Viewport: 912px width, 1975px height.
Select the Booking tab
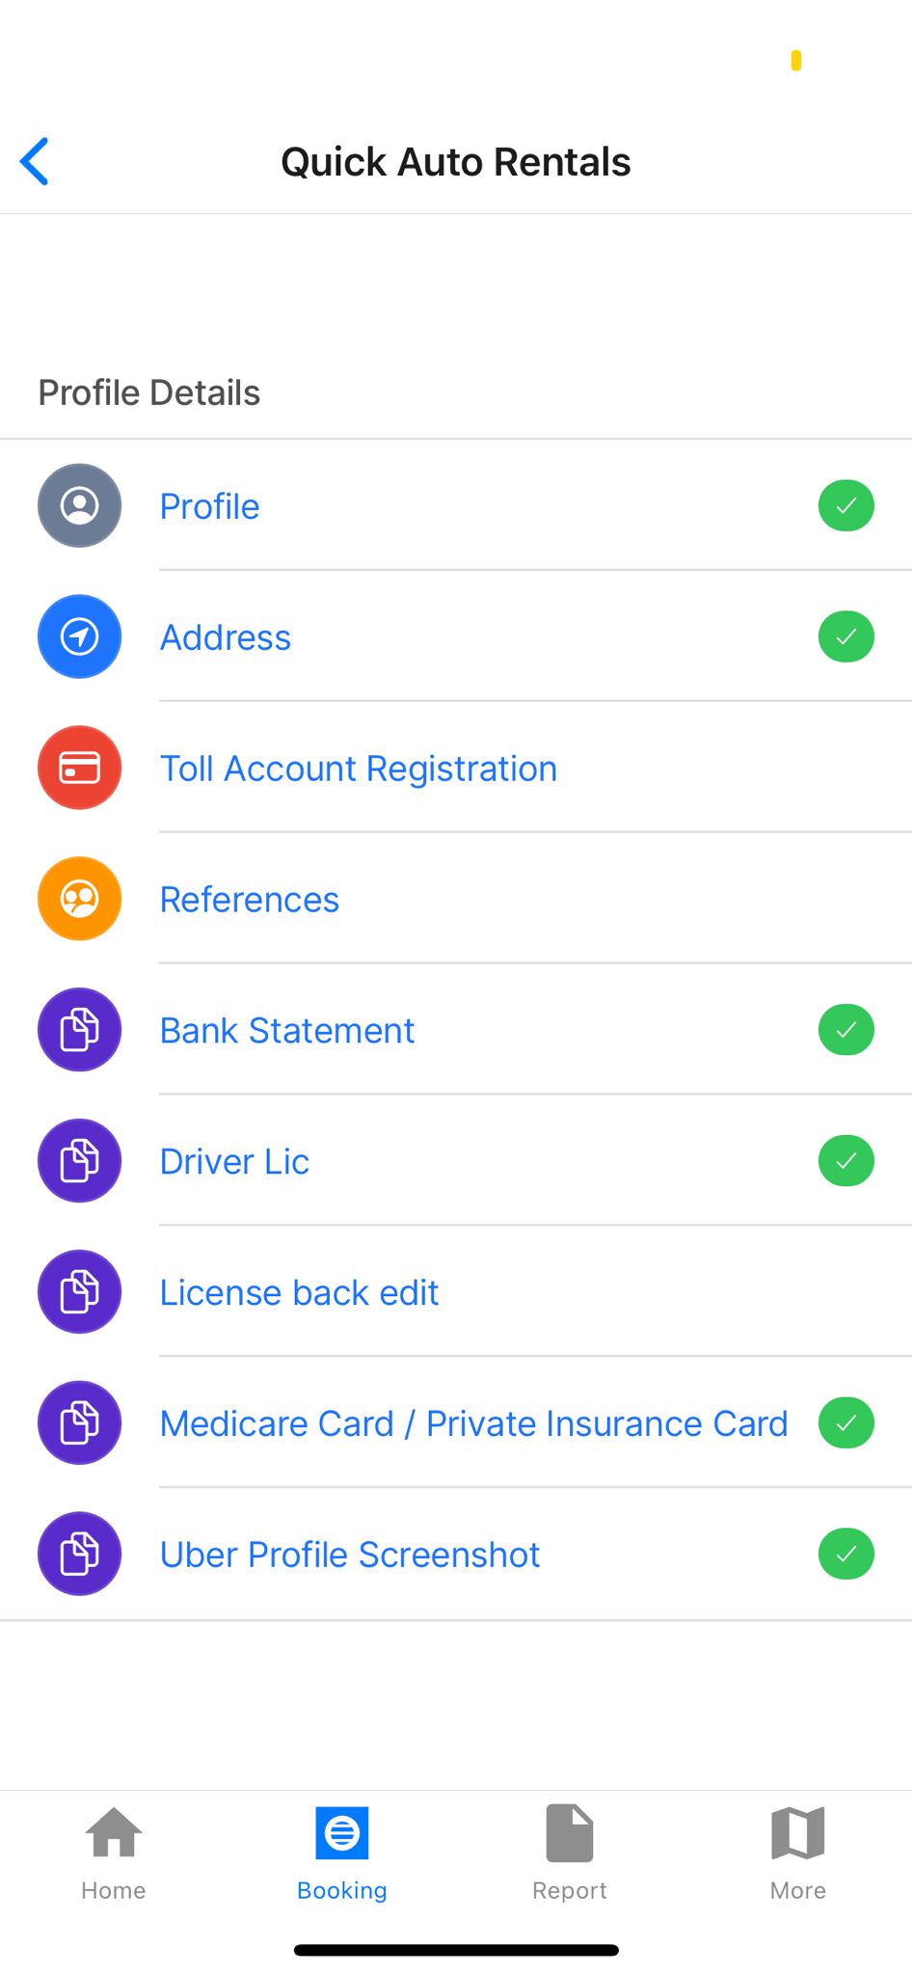pos(342,1853)
